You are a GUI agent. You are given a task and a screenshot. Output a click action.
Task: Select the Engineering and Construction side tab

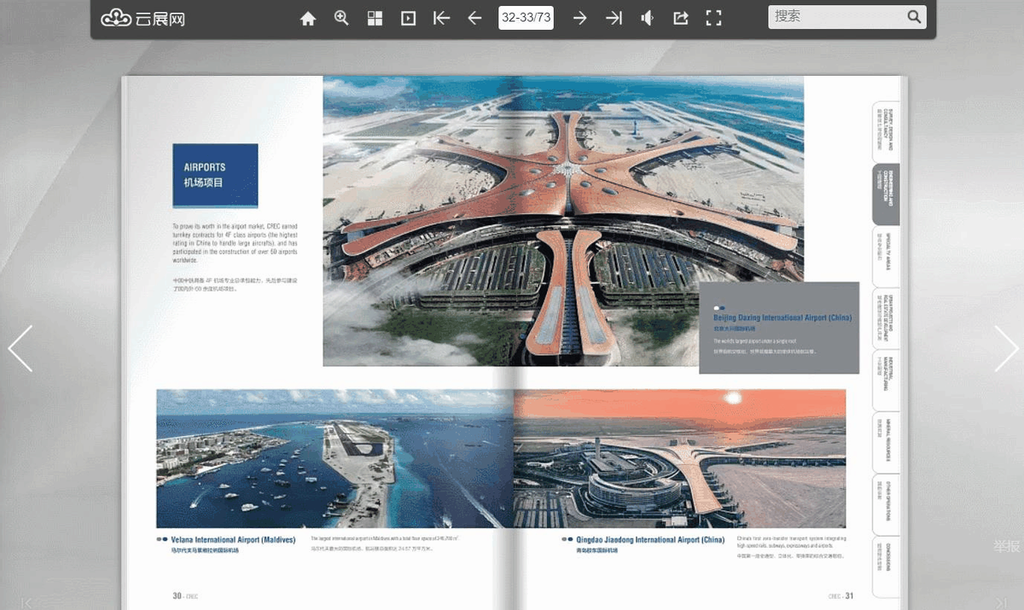click(887, 195)
